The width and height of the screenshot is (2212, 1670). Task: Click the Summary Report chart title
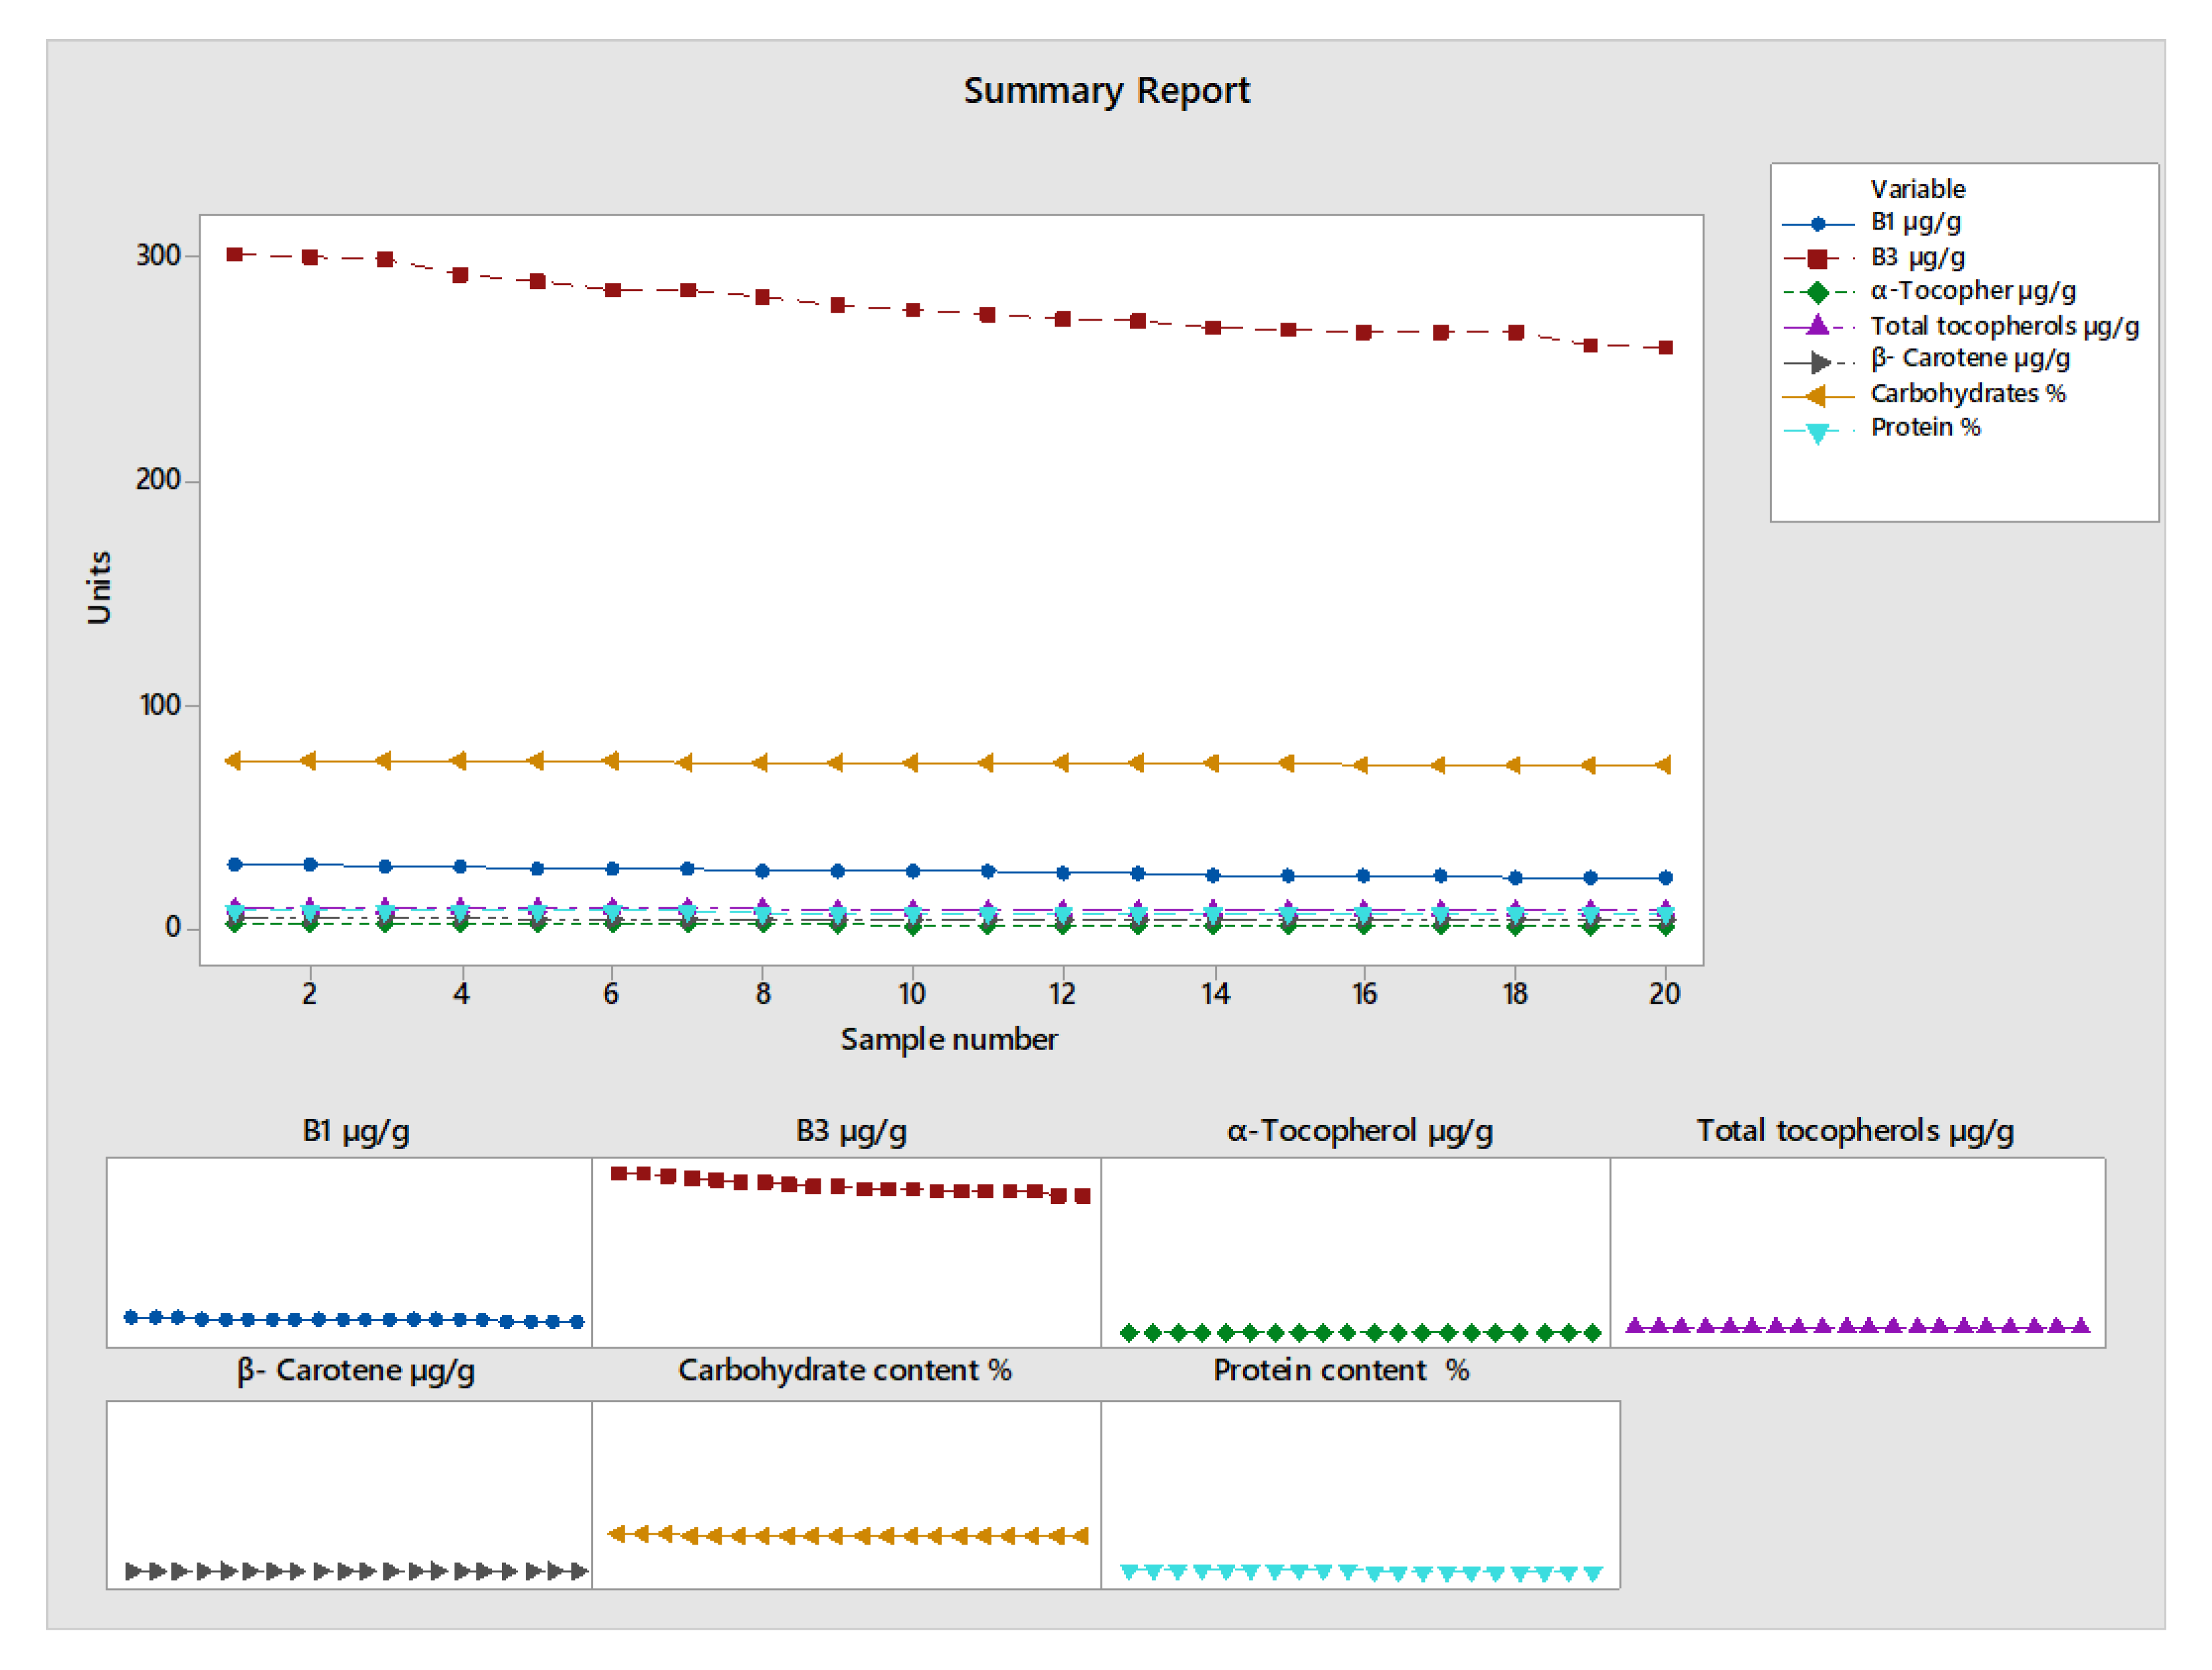point(1106,91)
